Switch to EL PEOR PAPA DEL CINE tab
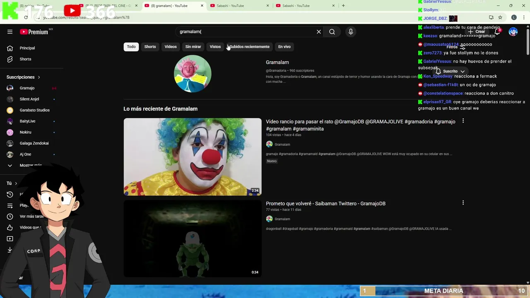This screenshot has width=530, height=298. pyautogui.click(x=108, y=6)
